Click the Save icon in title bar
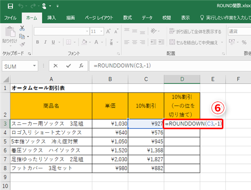The image size is (251, 190). 11,6
